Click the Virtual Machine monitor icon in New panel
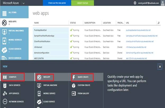The width and height of the screenshot is (165, 108). tap(39, 85)
